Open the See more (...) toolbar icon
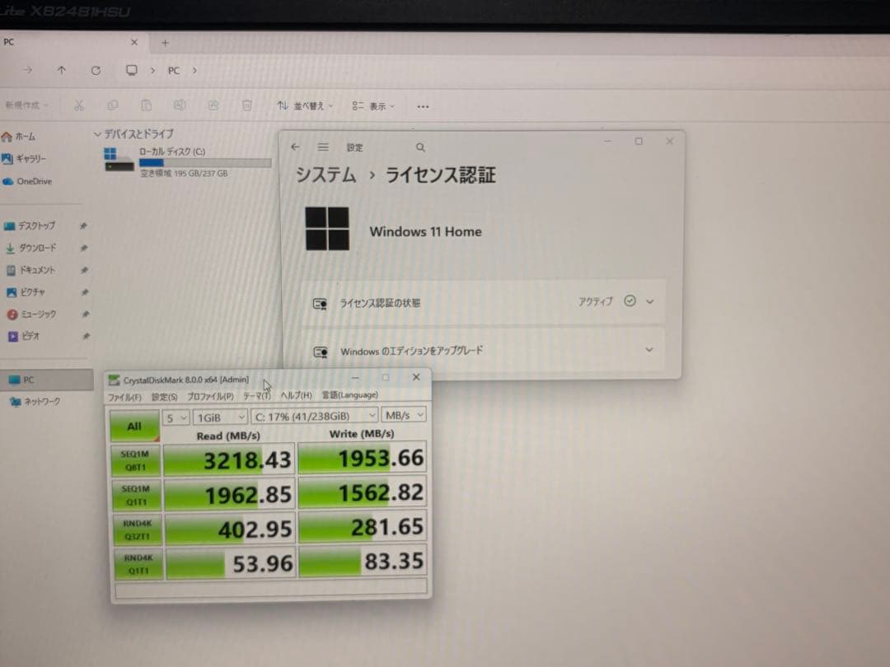890x667 pixels. click(423, 105)
